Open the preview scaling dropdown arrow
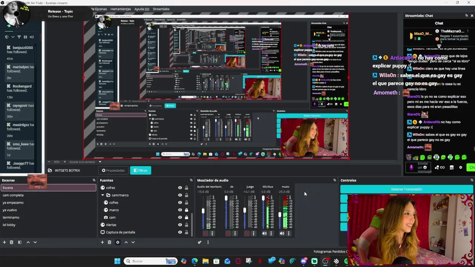 click(100, 162)
